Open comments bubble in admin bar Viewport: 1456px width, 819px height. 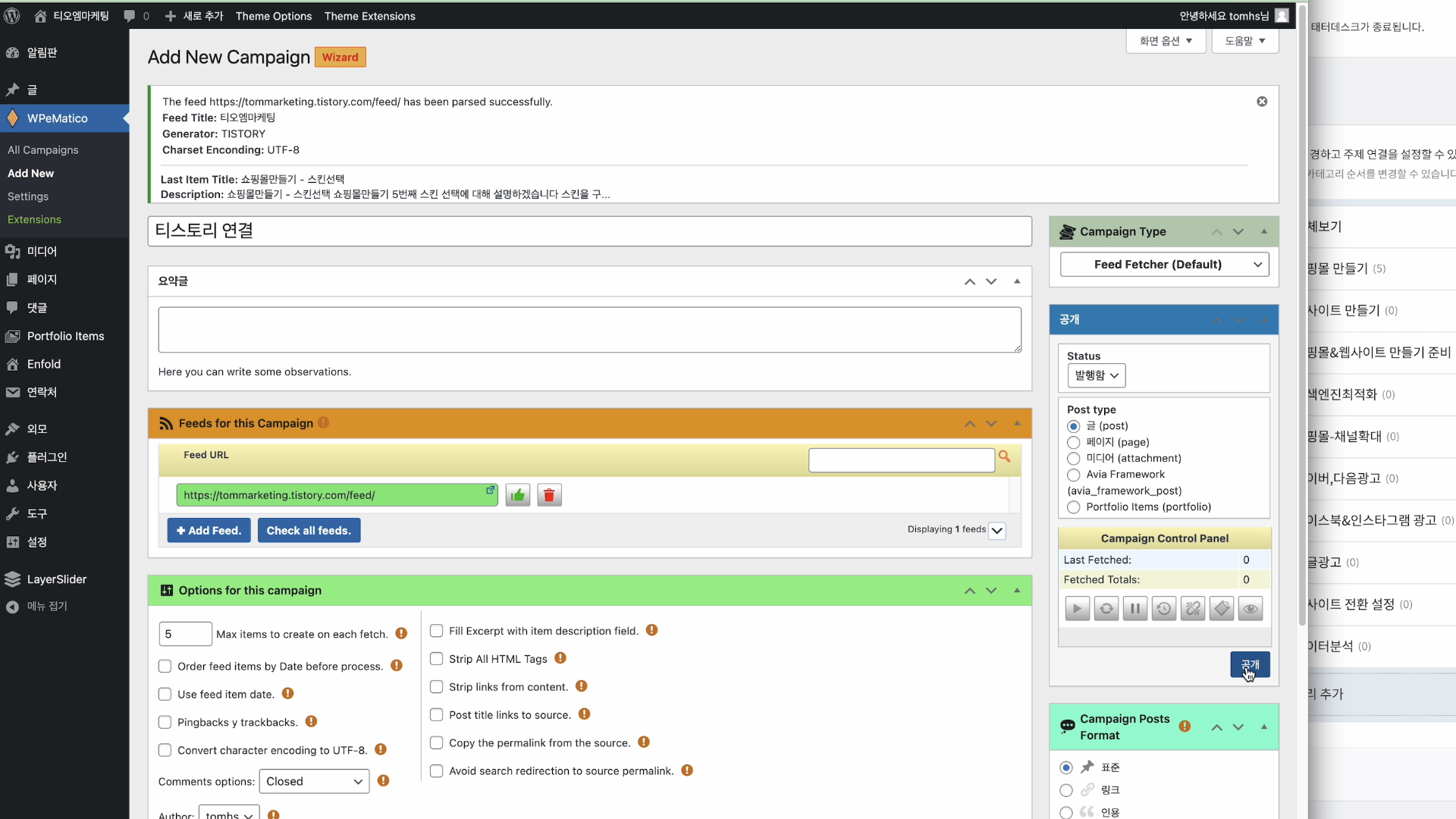(x=136, y=16)
